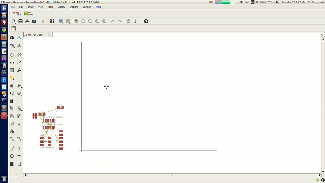The image size is (325, 183).
Task: Expand hidden tools with double chevron
Action: pos(16,175)
